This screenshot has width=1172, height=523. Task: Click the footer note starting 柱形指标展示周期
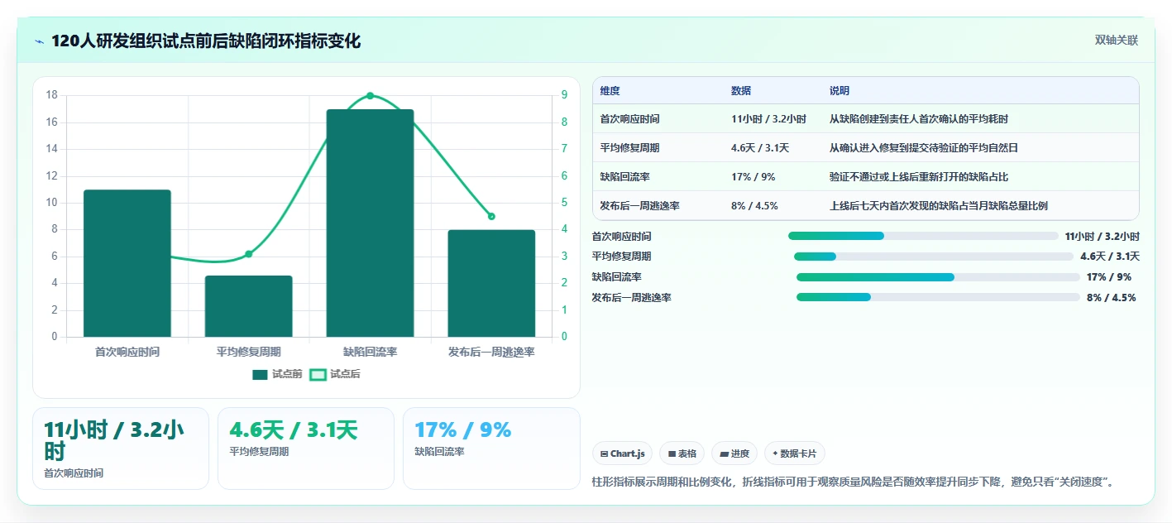(853, 482)
